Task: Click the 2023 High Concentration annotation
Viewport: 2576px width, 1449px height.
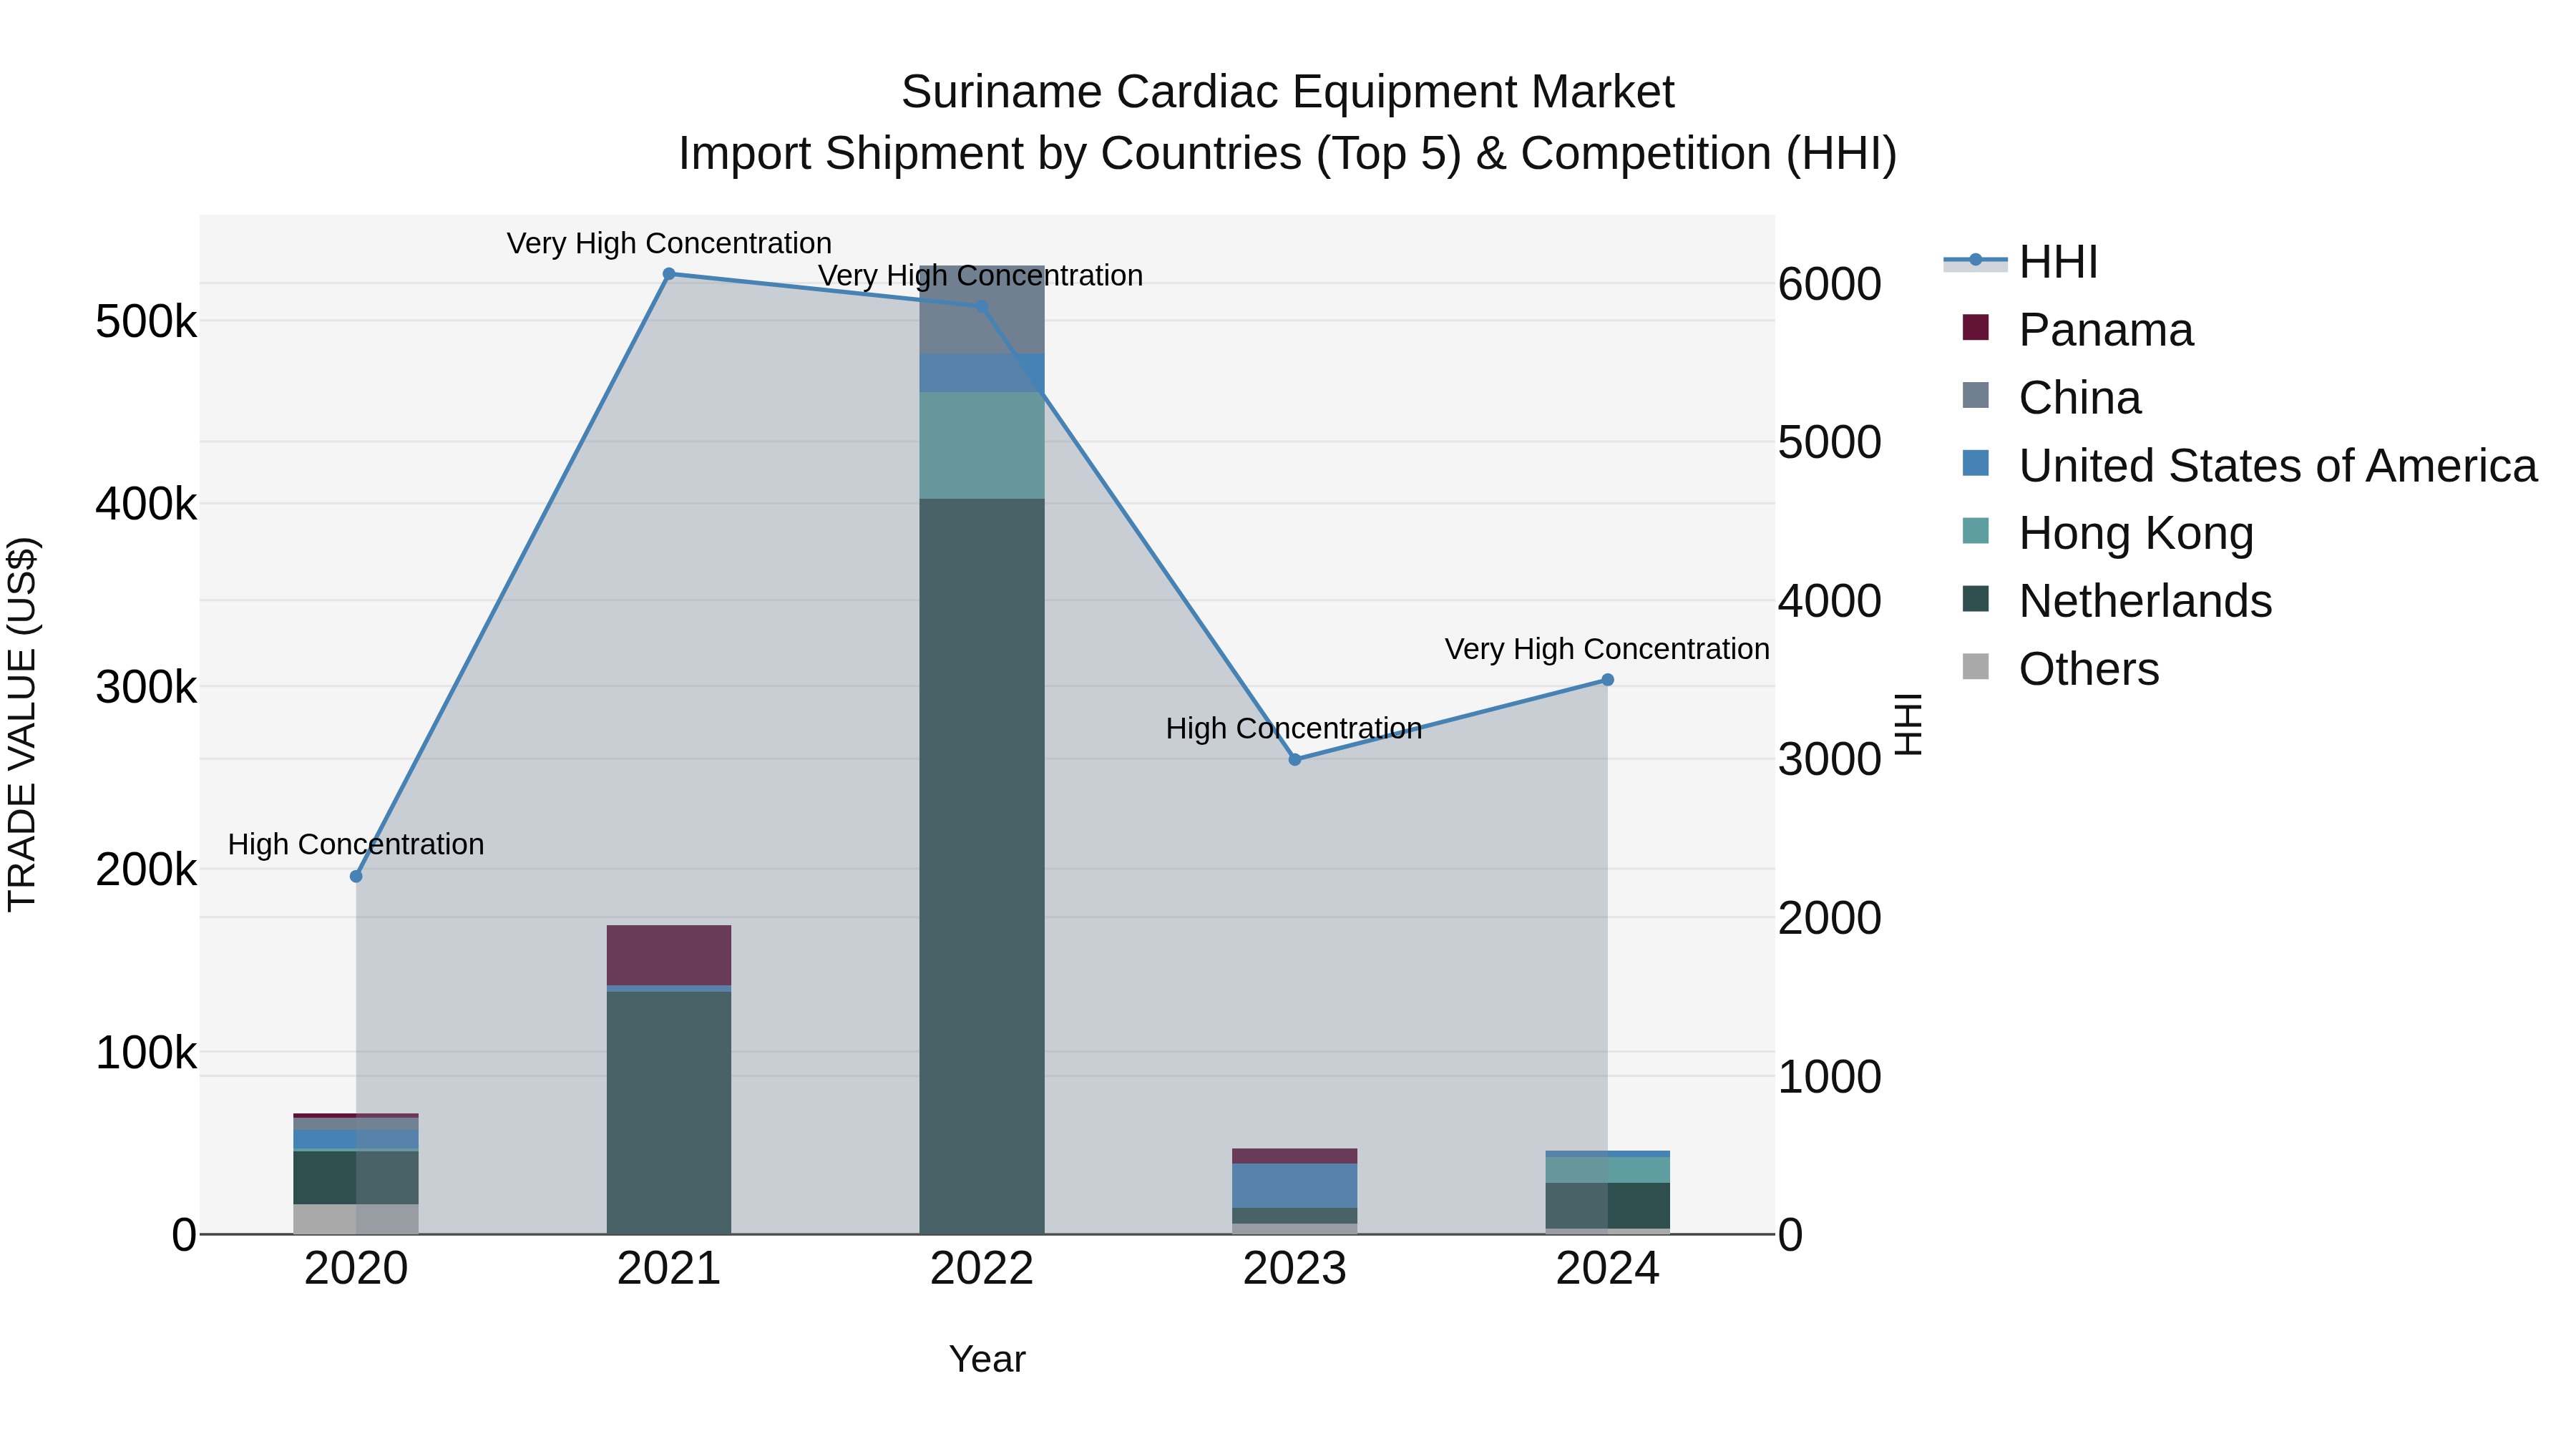Action: coord(1294,729)
